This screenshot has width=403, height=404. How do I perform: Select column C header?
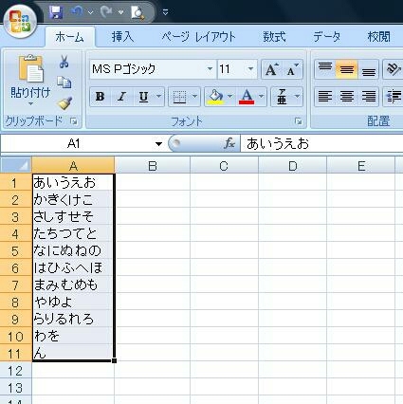pos(224,165)
